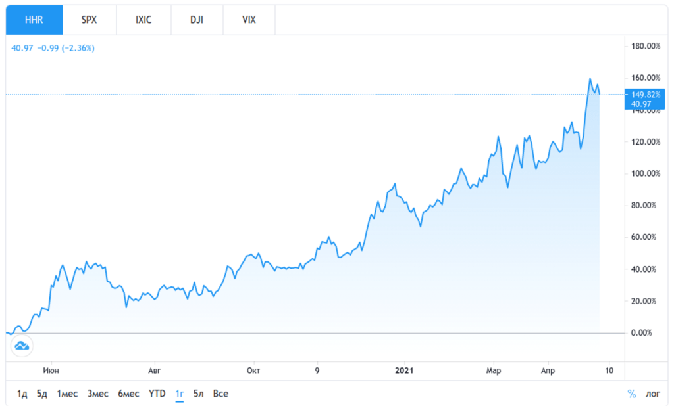Screen dimensions: 674x406
Task: Click the 149.82% current price label
Action: point(646,95)
